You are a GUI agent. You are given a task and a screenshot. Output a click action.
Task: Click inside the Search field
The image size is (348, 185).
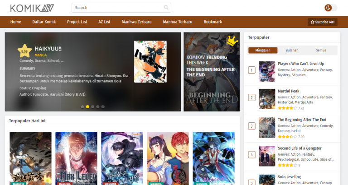point(121,8)
